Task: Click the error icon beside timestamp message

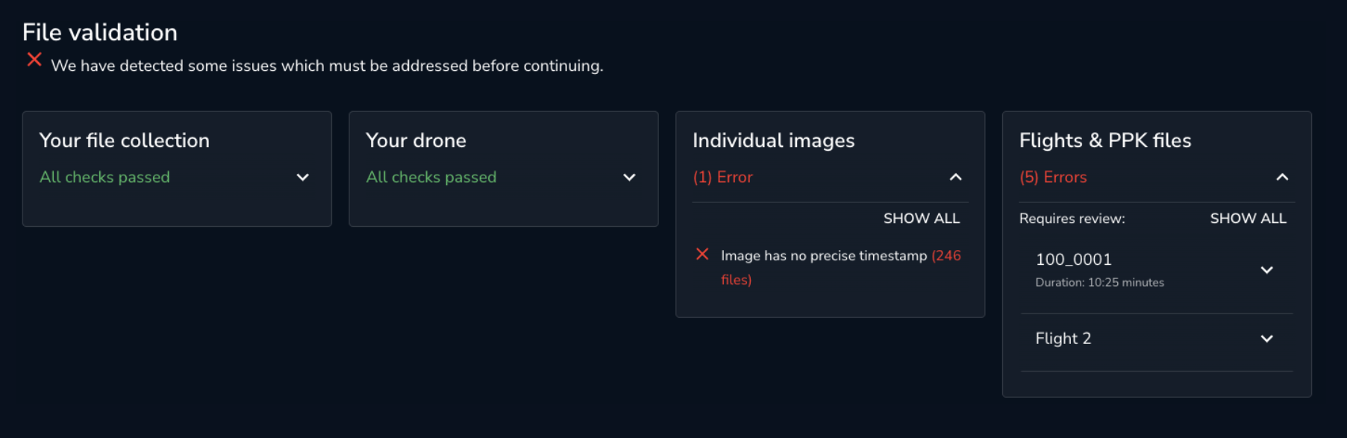Action: [702, 254]
